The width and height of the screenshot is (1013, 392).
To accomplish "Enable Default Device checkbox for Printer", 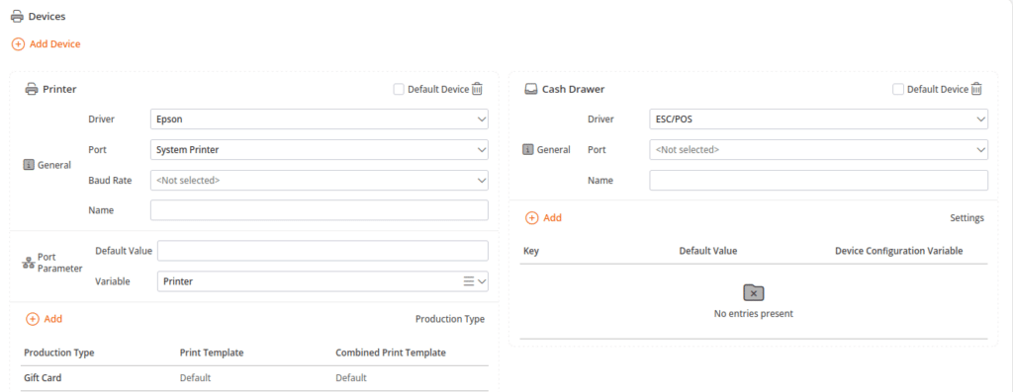I will [399, 89].
